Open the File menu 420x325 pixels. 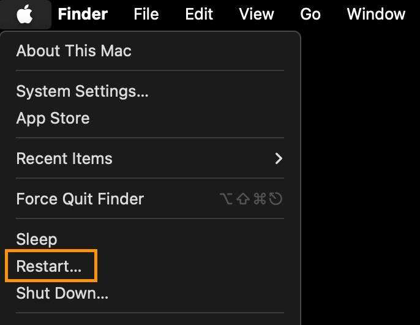[x=146, y=14]
